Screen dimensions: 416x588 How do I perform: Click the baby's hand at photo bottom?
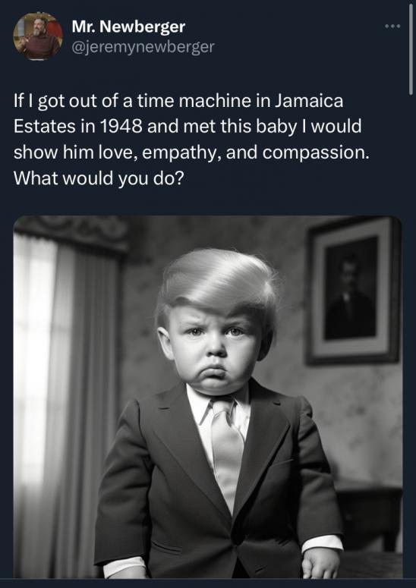tap(320, 562)
